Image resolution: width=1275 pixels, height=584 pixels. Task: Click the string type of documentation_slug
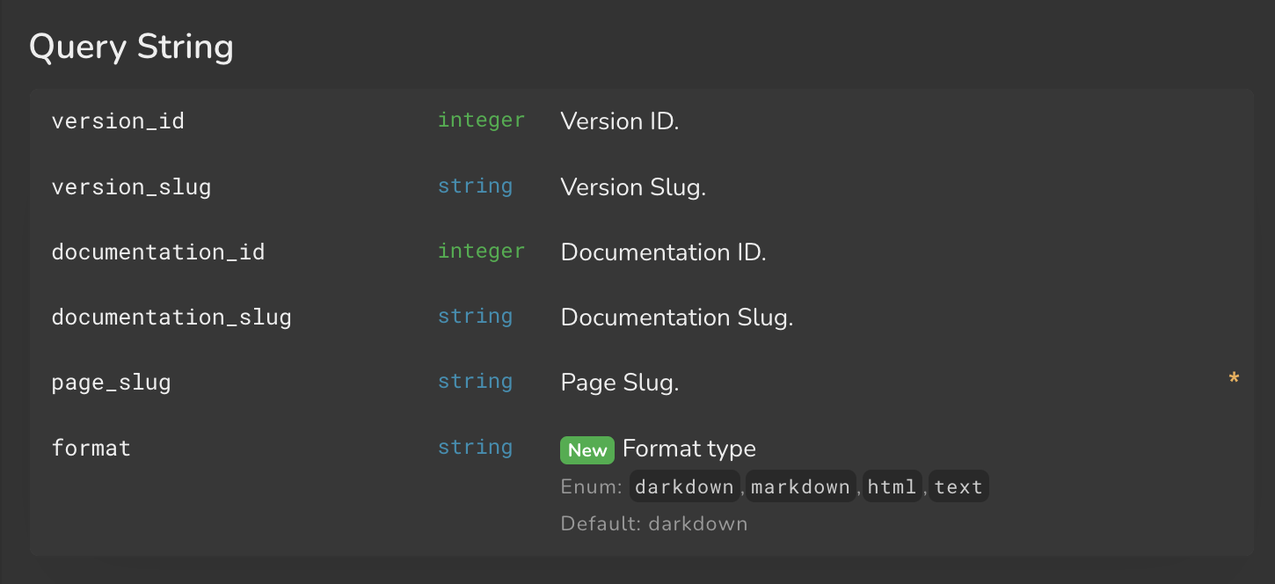tap(475, 316)
